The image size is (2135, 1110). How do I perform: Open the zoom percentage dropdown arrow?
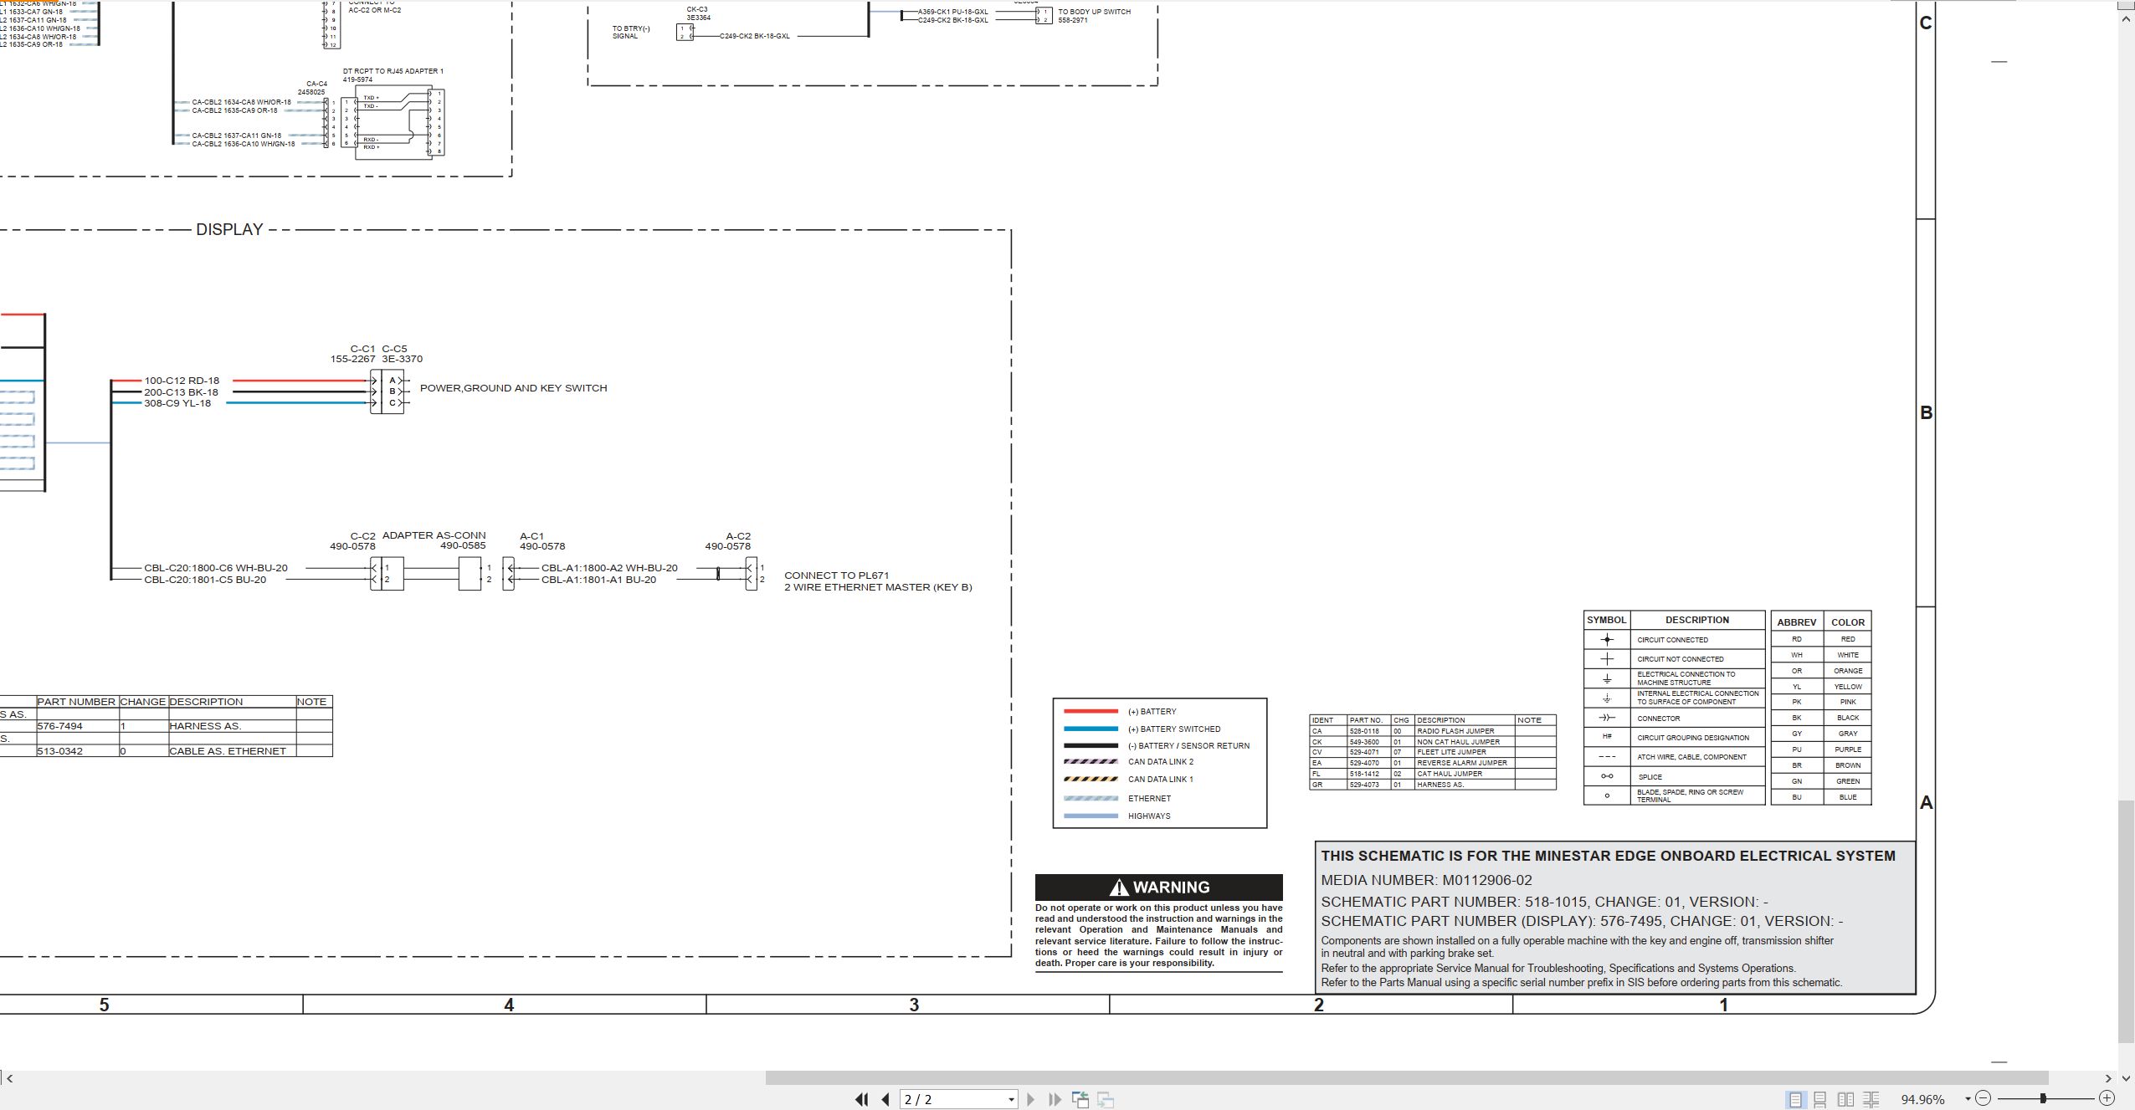click(1968, 1099)
